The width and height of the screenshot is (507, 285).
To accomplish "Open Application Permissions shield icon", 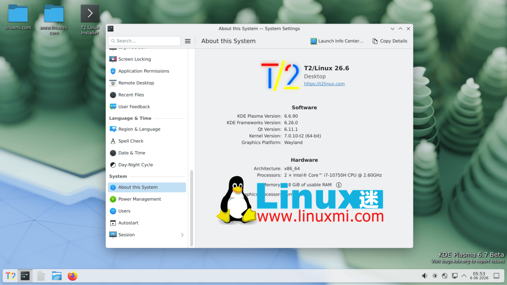I will 113,71.
